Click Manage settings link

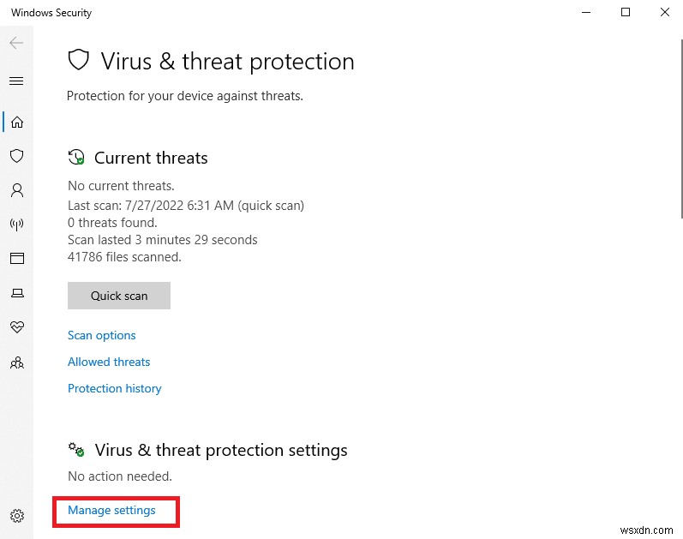(x=112, y=510)
